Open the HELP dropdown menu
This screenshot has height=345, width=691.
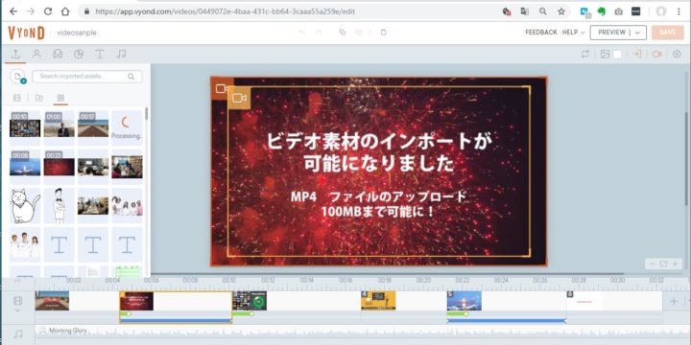(x=573, y=33)
